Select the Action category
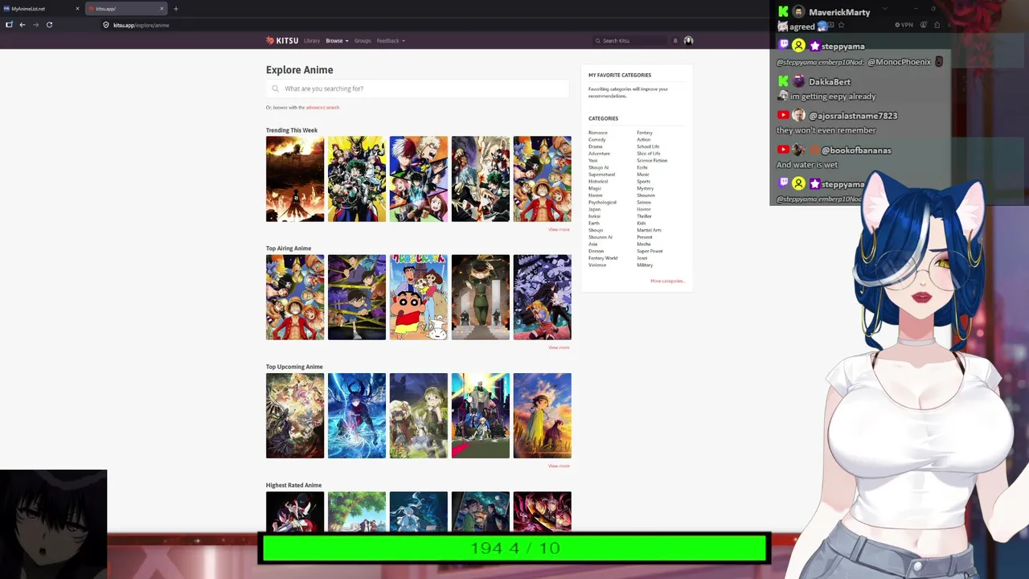This screenshot has height=579, width=1029. [643, 140]
